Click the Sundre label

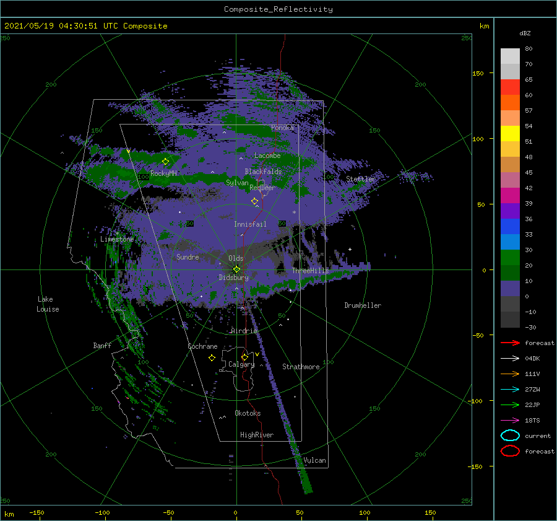coord(188,257)
